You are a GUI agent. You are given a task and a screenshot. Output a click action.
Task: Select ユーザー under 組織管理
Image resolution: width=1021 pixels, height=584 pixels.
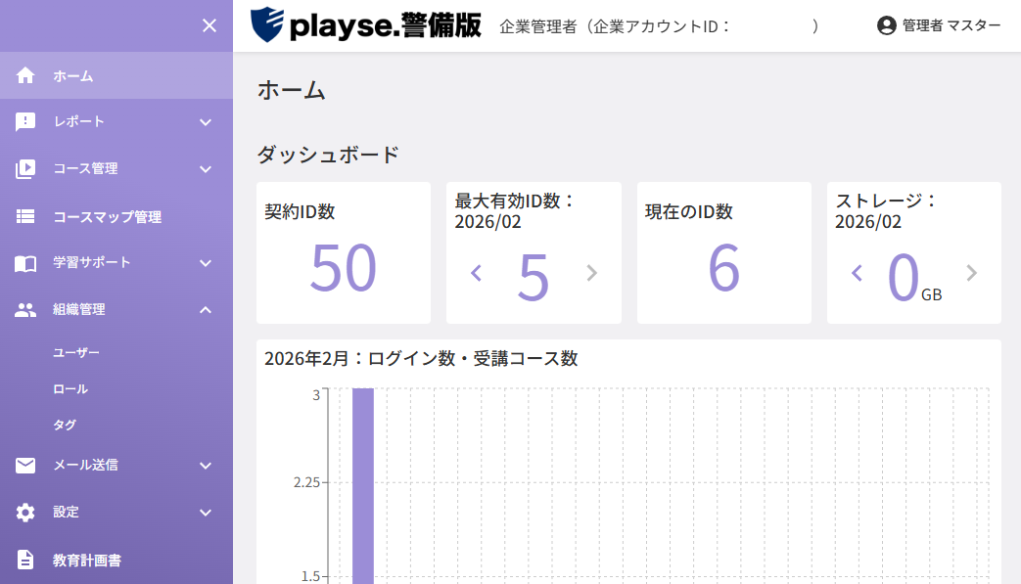click(x=76, y=352)
